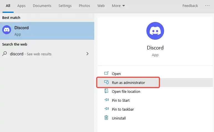Click the Feedback button
Image resolution: width=214 pixels, height=132 pixels.
[x=190, y=6]
